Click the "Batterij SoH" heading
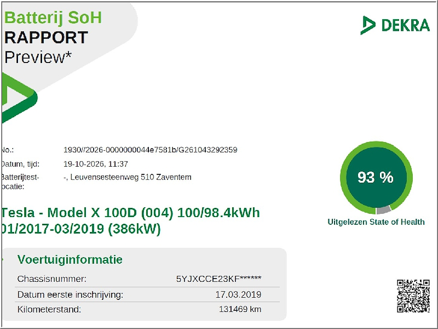Viewport: 438px width, 329px height. [53, 18]
